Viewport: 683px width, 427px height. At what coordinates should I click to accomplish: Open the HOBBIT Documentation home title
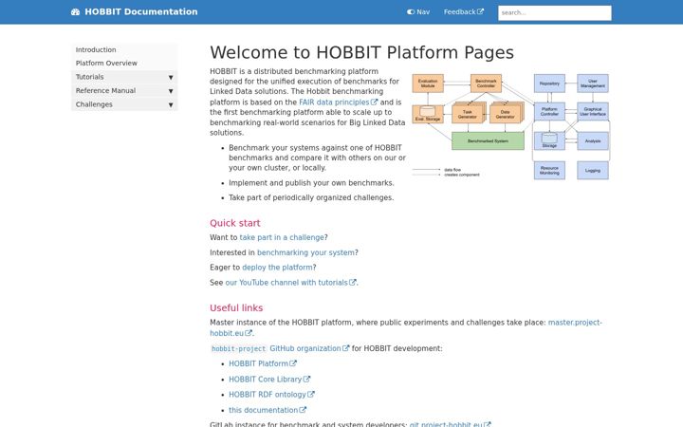point(140,11)
